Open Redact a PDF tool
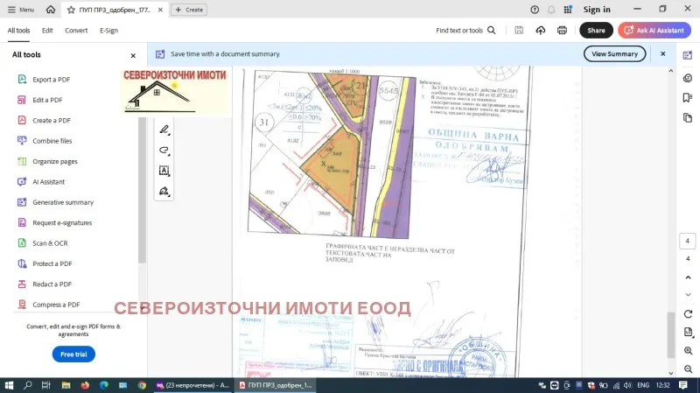Image resolution: width=700 pixels, height=393 pixels. (52, 284)
